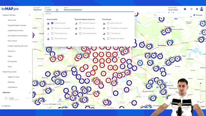The width and height of the screenshot is (206, 116).
Task: Open 'Класс жилья' table
Action: (12, 41)
